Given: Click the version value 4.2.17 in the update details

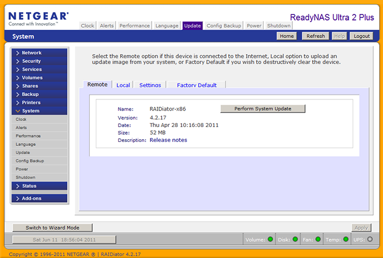Looking at the screenshot, I should tap(158, 118).
